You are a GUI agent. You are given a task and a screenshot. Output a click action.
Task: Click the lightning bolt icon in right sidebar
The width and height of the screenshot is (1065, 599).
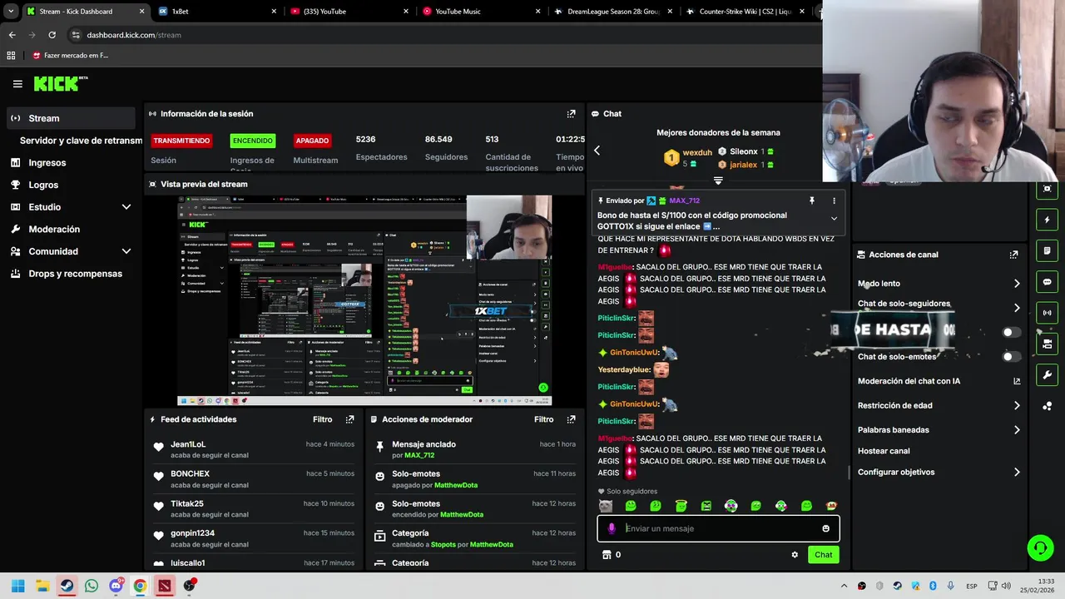1047,220
